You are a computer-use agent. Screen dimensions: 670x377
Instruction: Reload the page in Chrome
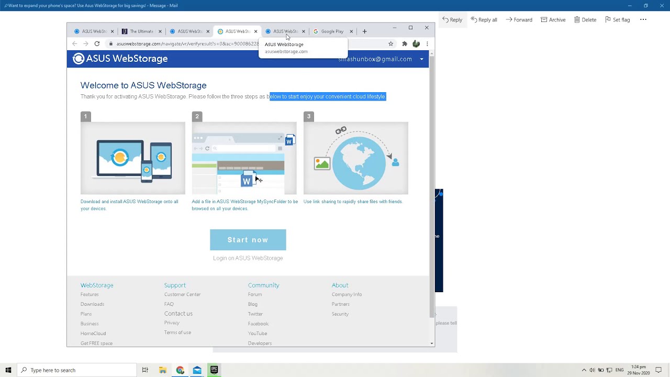point(97,44)
